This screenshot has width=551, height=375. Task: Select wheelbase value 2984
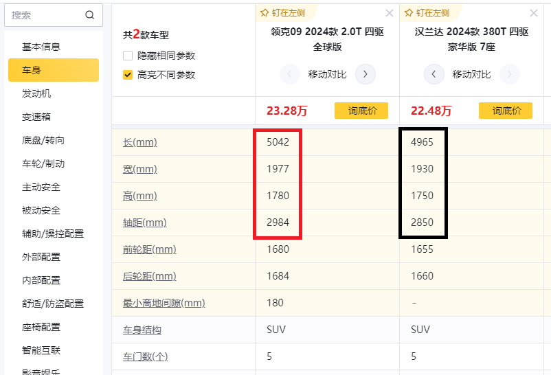tap(278, 223)
